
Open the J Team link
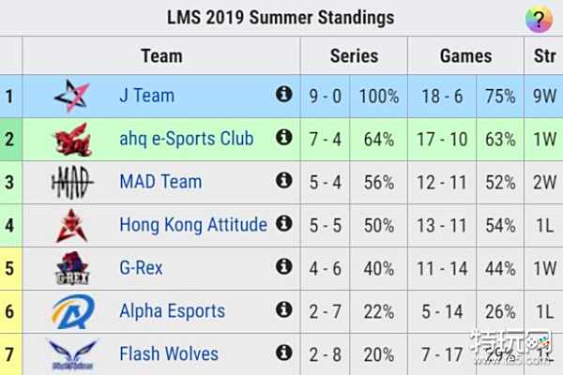pyautogui.click(x=146, y=95)
